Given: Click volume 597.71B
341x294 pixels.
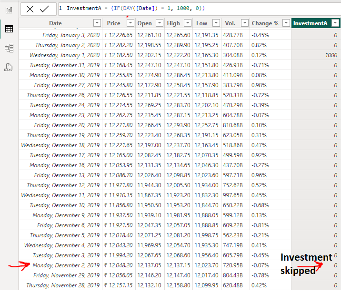Looking at the screenshot, I should click(233, 175).
